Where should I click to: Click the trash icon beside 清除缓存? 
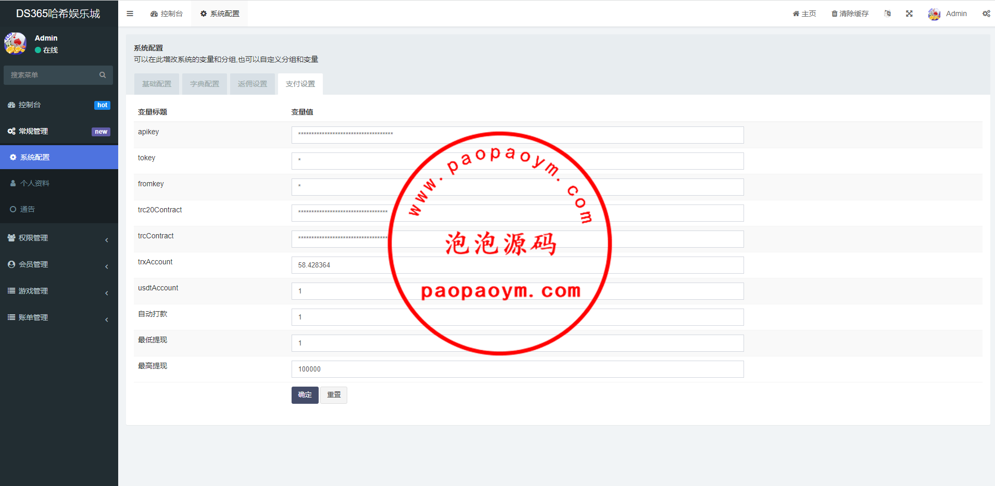834,14
